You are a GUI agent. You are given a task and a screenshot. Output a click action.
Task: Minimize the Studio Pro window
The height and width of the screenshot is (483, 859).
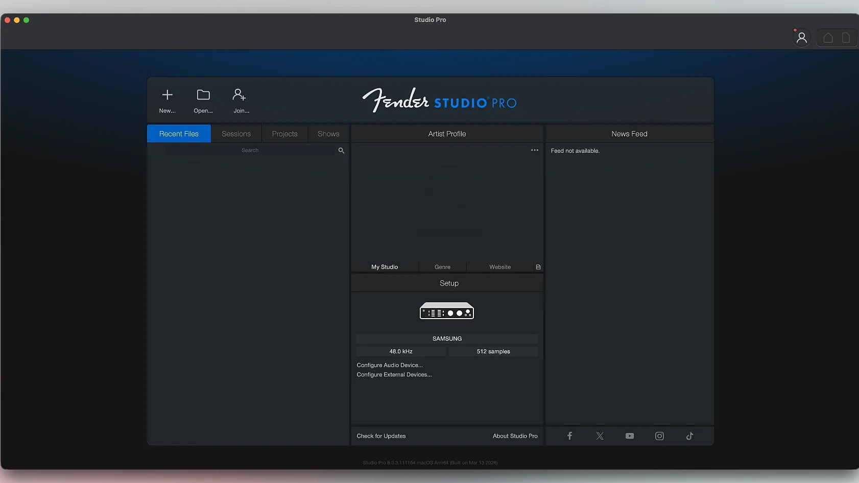click(17, 20)
